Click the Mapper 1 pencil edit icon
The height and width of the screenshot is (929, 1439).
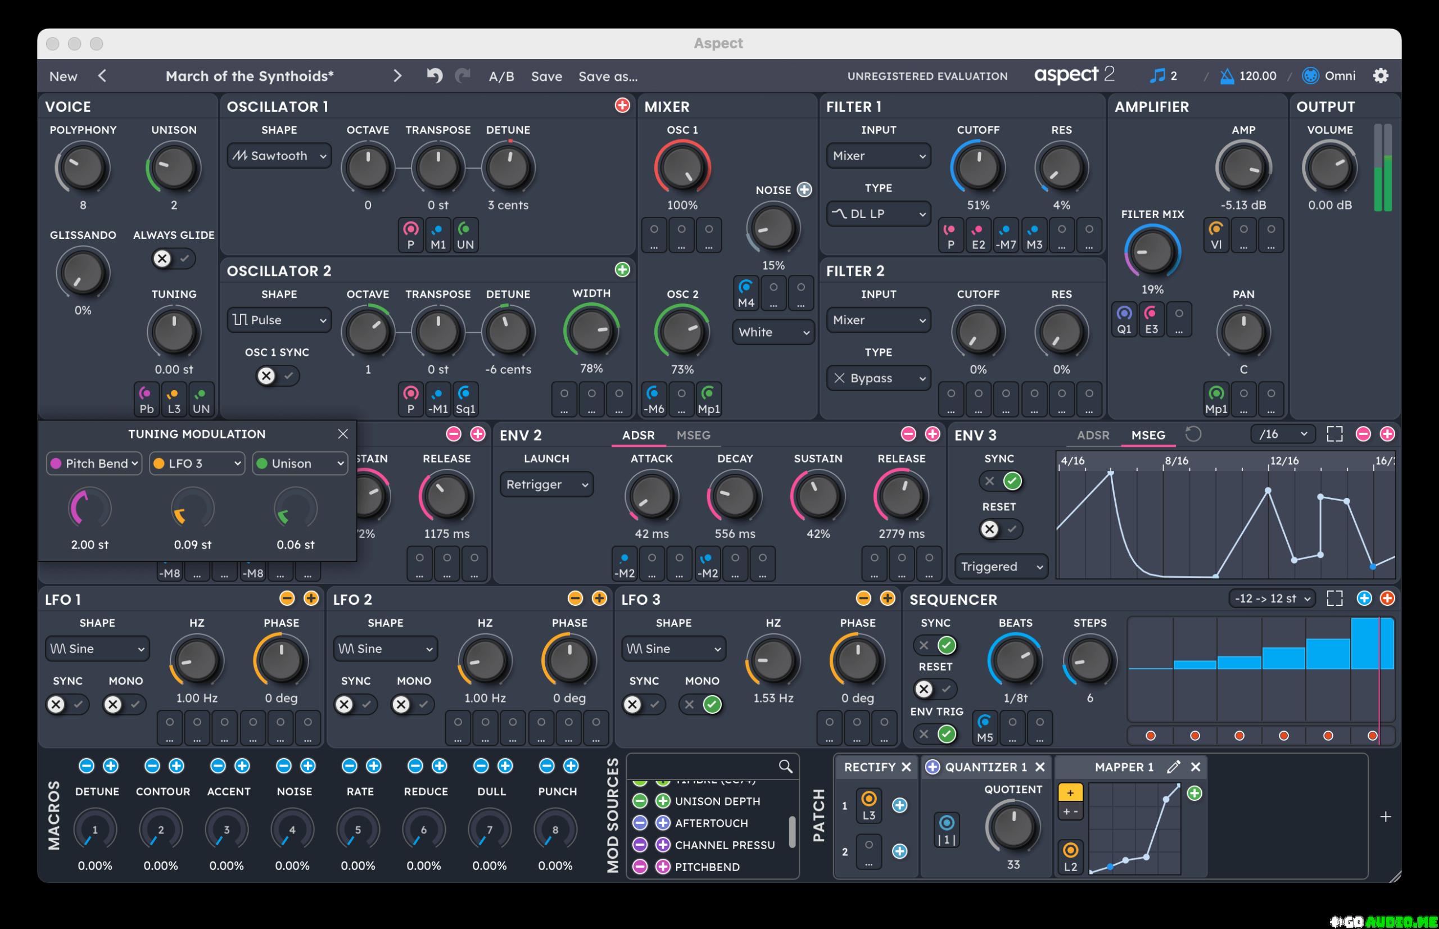(1173, 767)
